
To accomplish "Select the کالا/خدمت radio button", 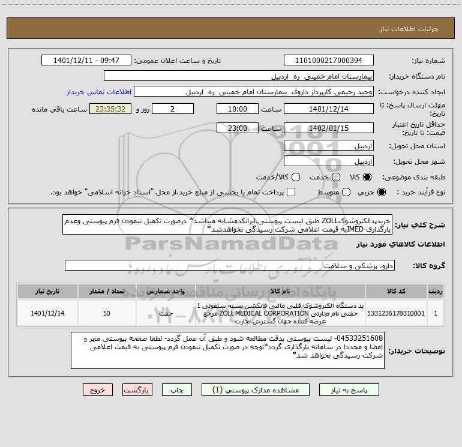I will [x=296, y=177].
